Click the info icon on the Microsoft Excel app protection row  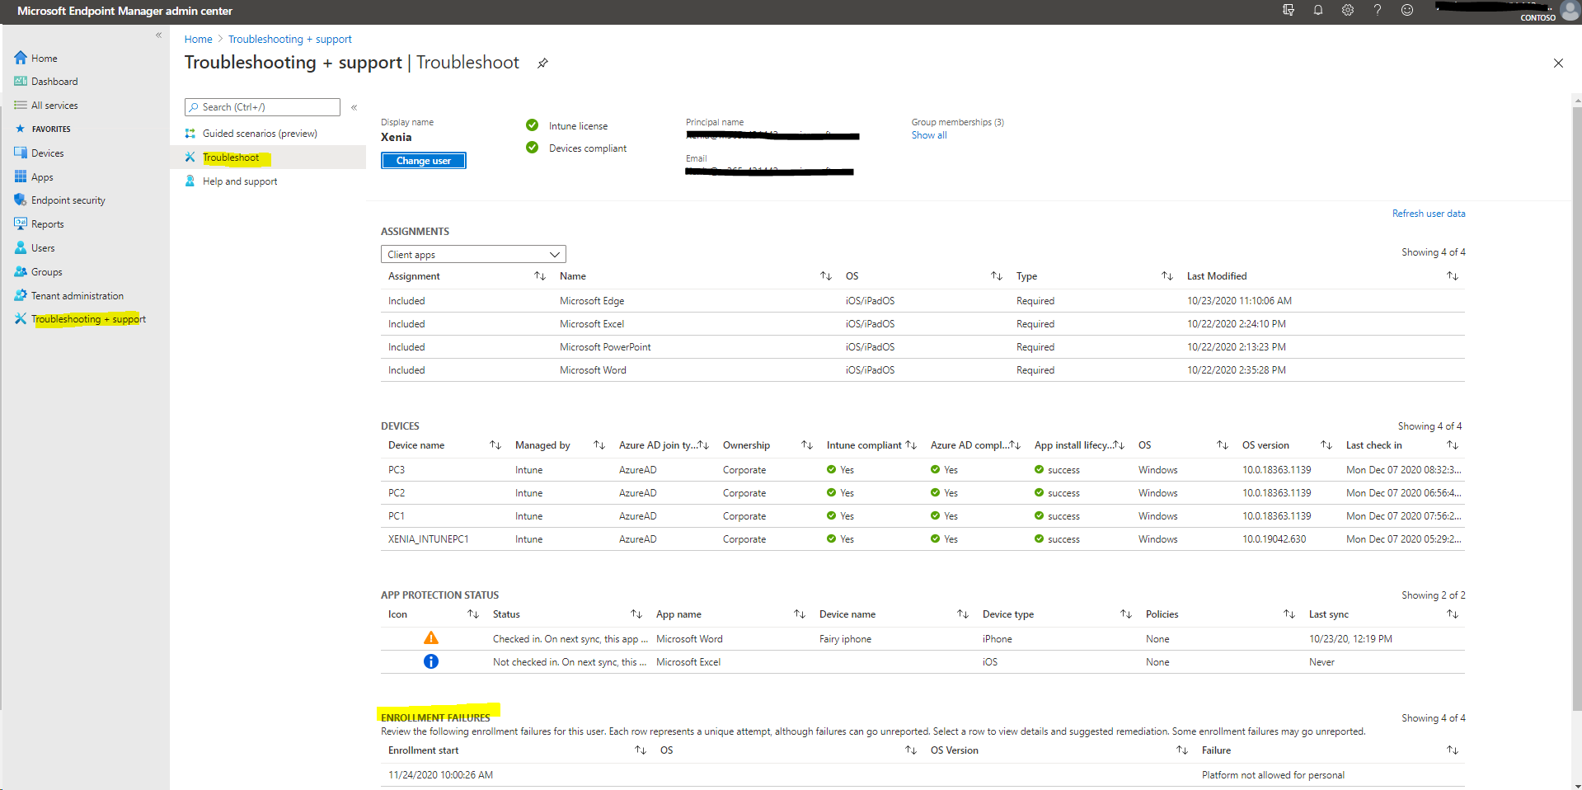coord(431,661)
